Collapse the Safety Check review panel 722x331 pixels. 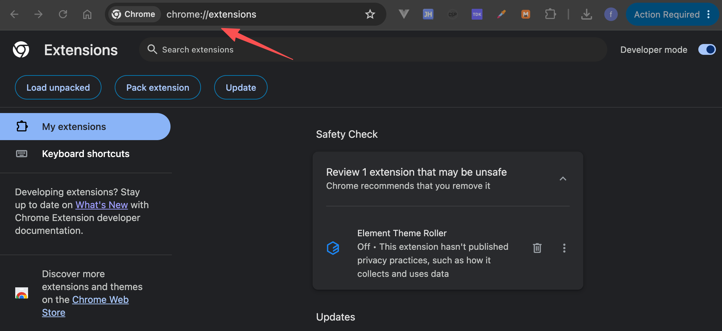tap(563, 179)
